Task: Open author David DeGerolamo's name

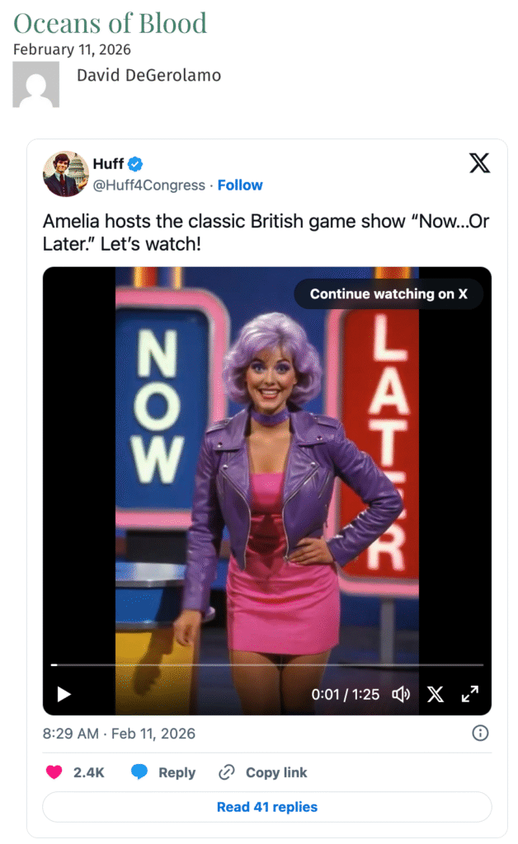Action: click(x=148, y=75)
